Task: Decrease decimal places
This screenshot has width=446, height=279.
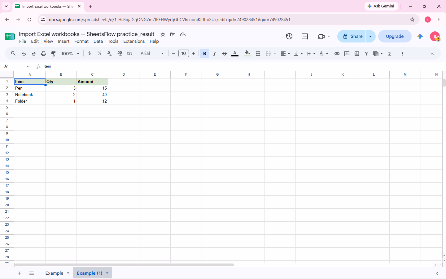Action: pyautogui.click(x=109, y=53)
